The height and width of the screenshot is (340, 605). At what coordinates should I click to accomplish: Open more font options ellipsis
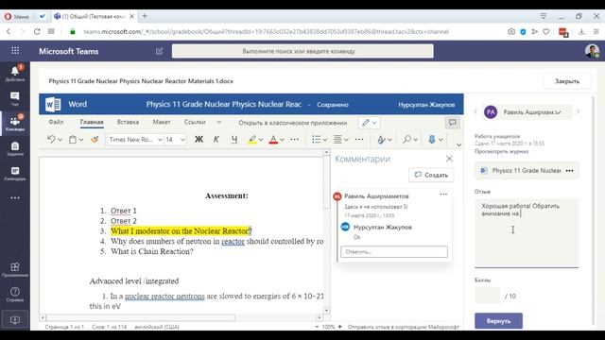[294, 139]
